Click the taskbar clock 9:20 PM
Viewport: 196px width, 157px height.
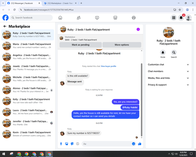pos(183,154)
